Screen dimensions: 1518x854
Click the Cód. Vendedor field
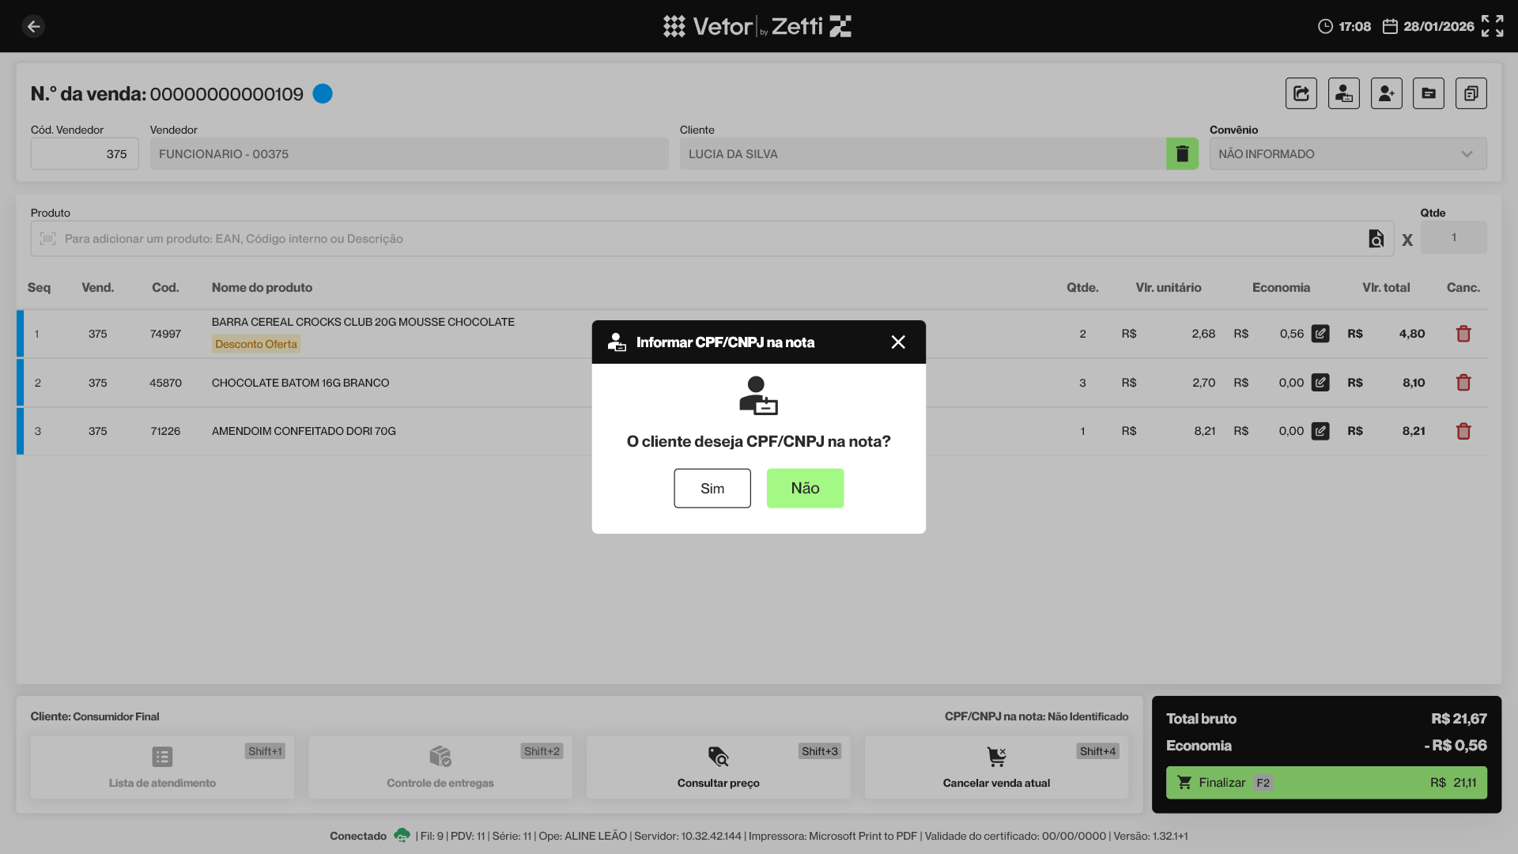click(85, 153)
